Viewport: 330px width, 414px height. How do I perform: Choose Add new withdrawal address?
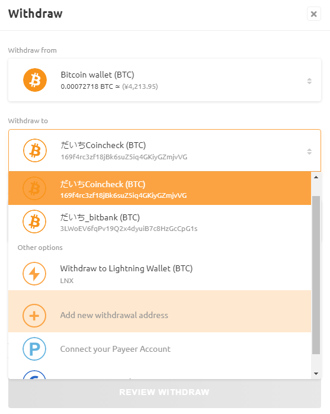point(159,312)
